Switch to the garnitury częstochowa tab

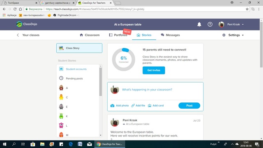tap(58, 3)
